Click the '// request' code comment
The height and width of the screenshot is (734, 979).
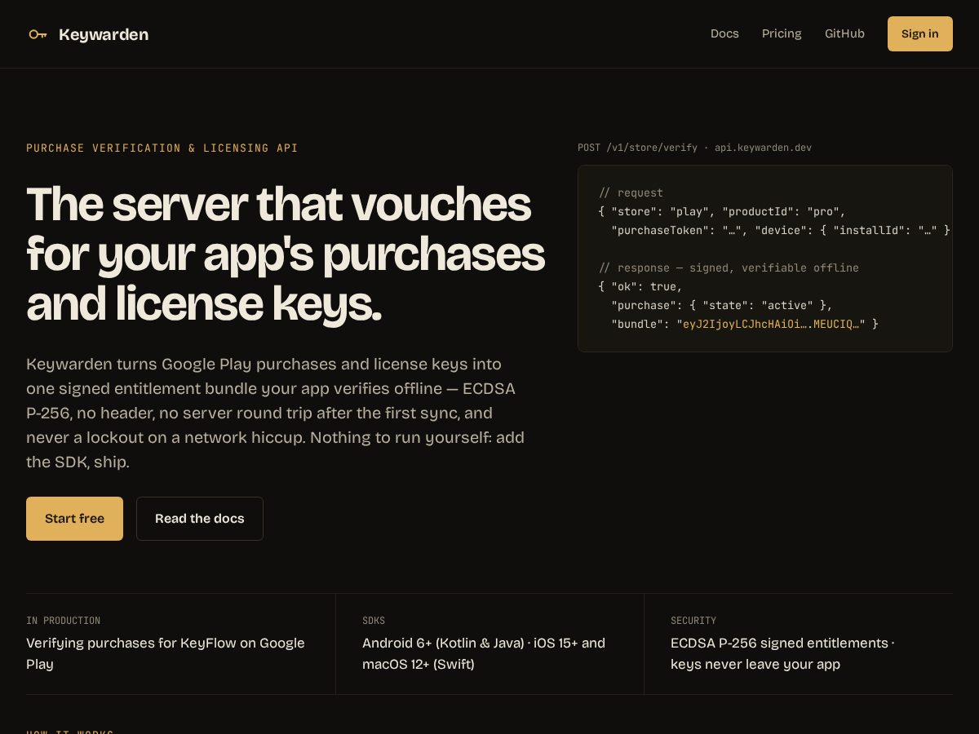631,192
